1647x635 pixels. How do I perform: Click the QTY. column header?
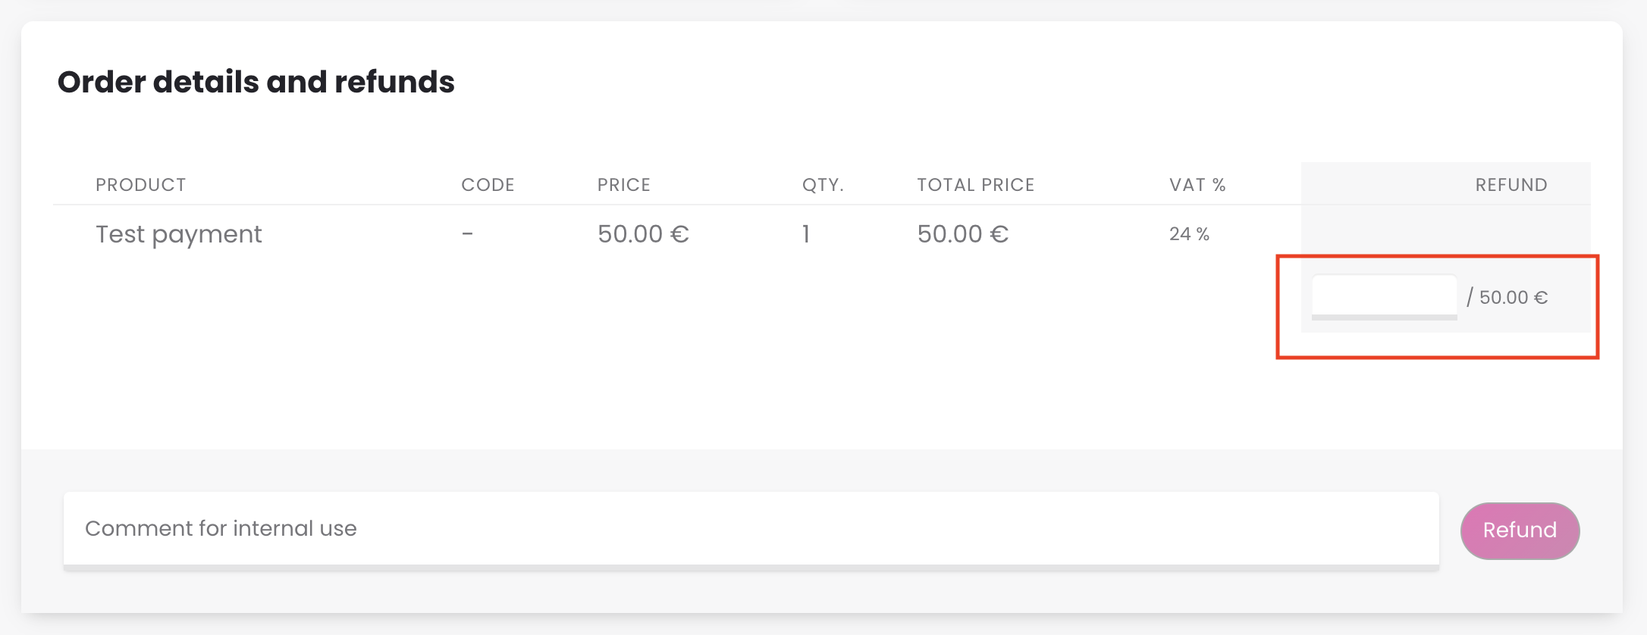point(823,185)
